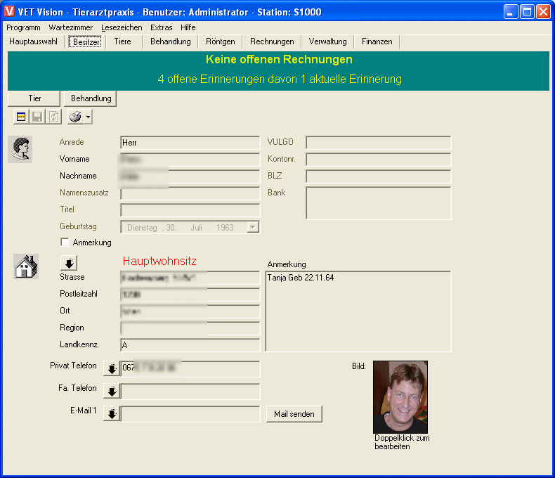Image resolution: width=555 pixels, height=478 pixels.
Task: Click the arrow button above Strasse
Action: click(x=69, y=263)
